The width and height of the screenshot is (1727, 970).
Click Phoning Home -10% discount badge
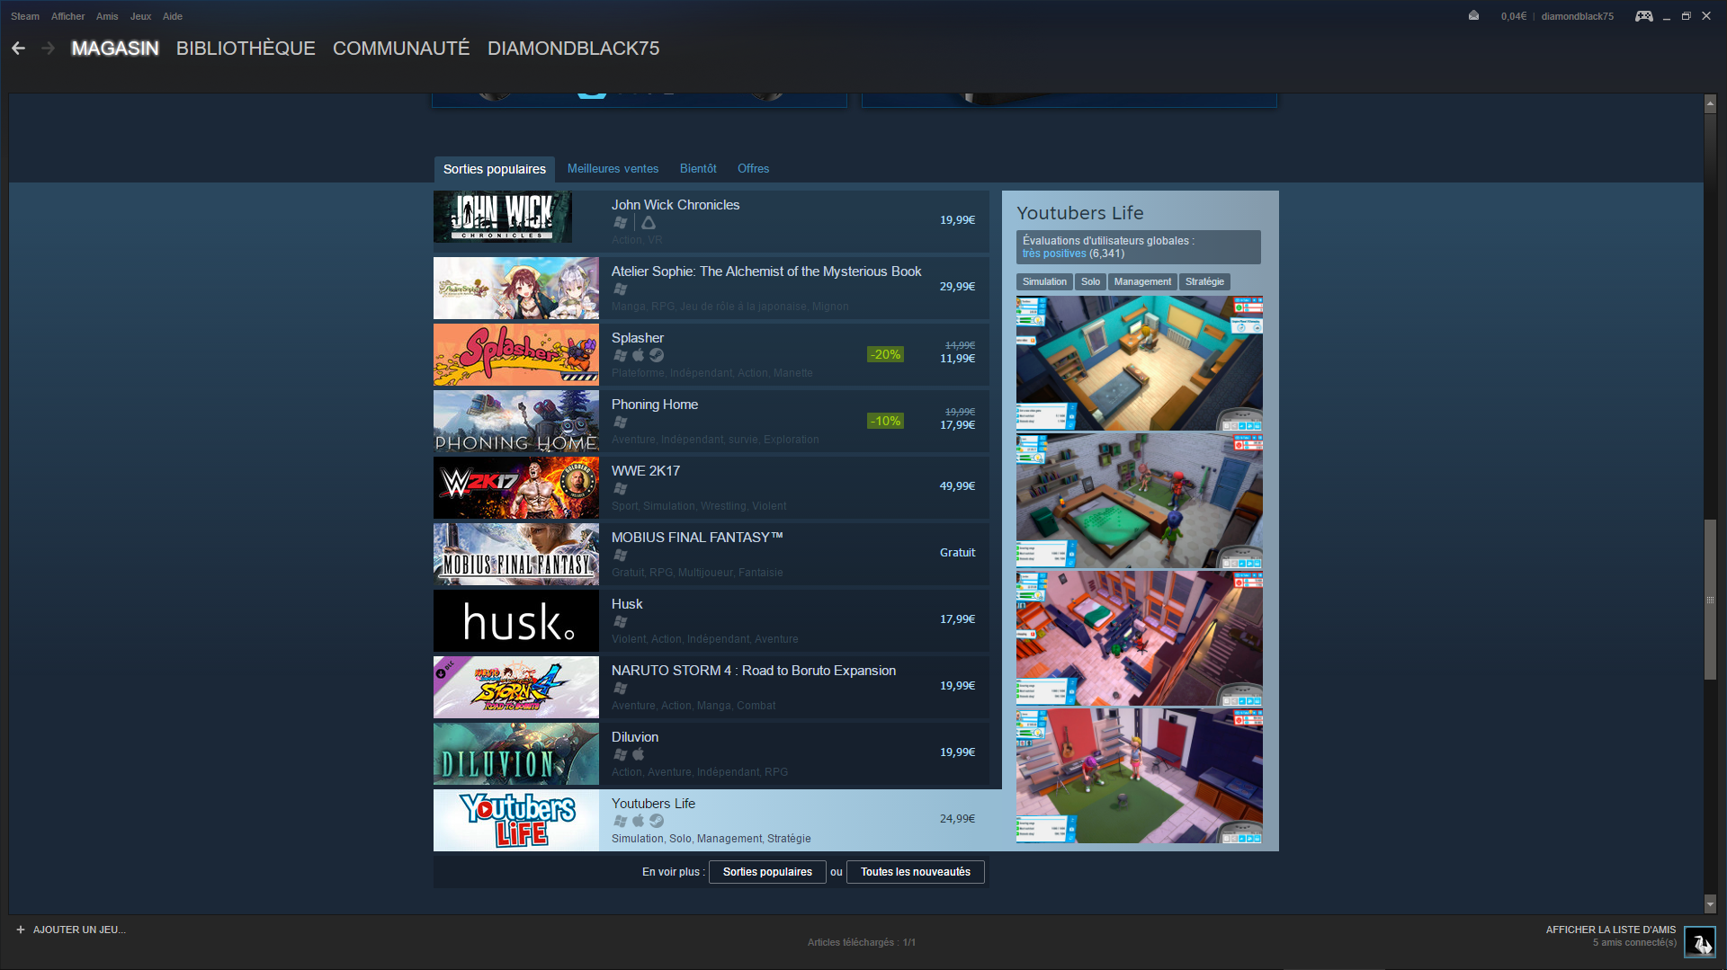point(885,422)
